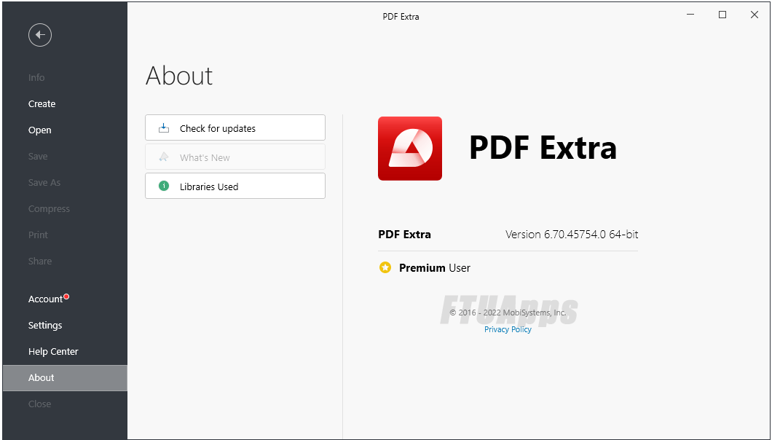Click the download icon beside Check for updates
Image resolution: width=772 pixels, height=440 pixels.
pos(163,129)
